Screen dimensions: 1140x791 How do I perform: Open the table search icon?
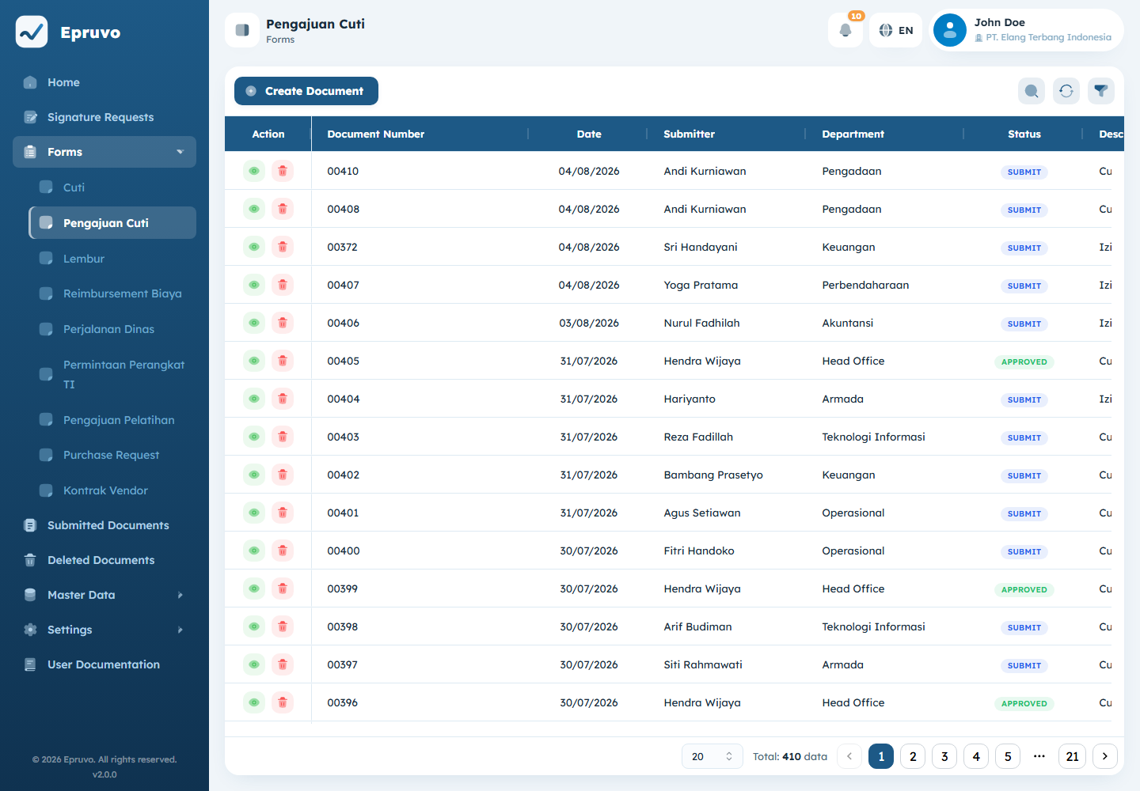[x=1032, y=91]
